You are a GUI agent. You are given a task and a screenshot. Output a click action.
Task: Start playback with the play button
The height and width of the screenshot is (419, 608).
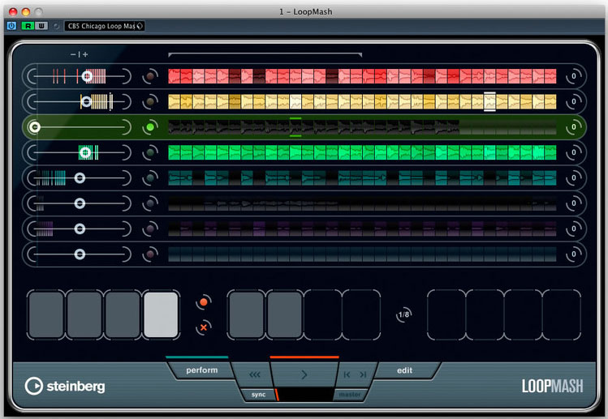tap(304, 374)
